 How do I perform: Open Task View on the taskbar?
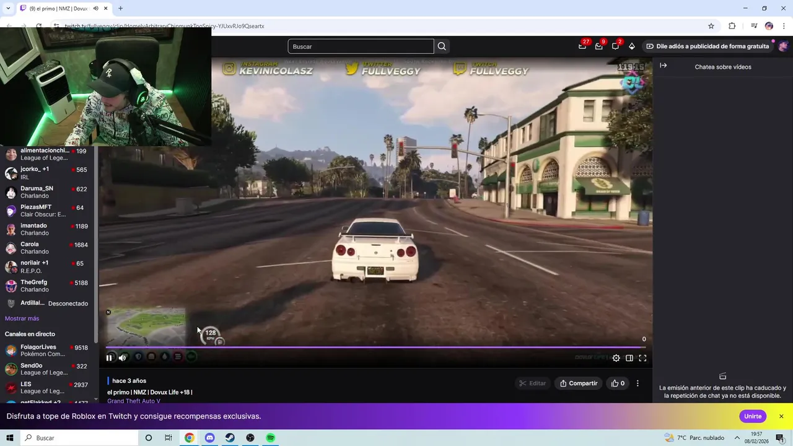coord(169,438)
